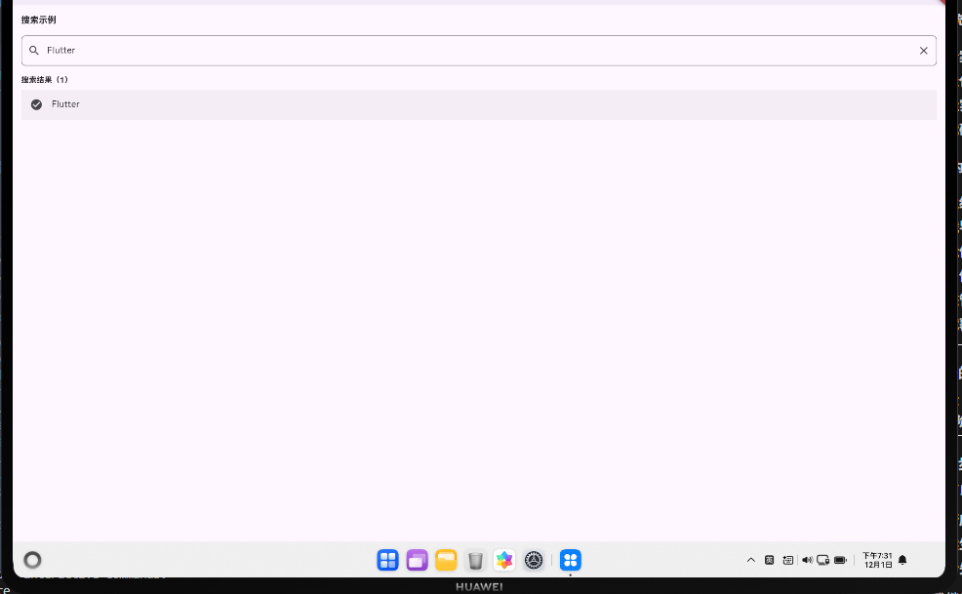The width and height of the screenshot is (962, 594).
Task: Switch the 英 input method indicator
Action: pyautogui.click(x=770, y=560)
